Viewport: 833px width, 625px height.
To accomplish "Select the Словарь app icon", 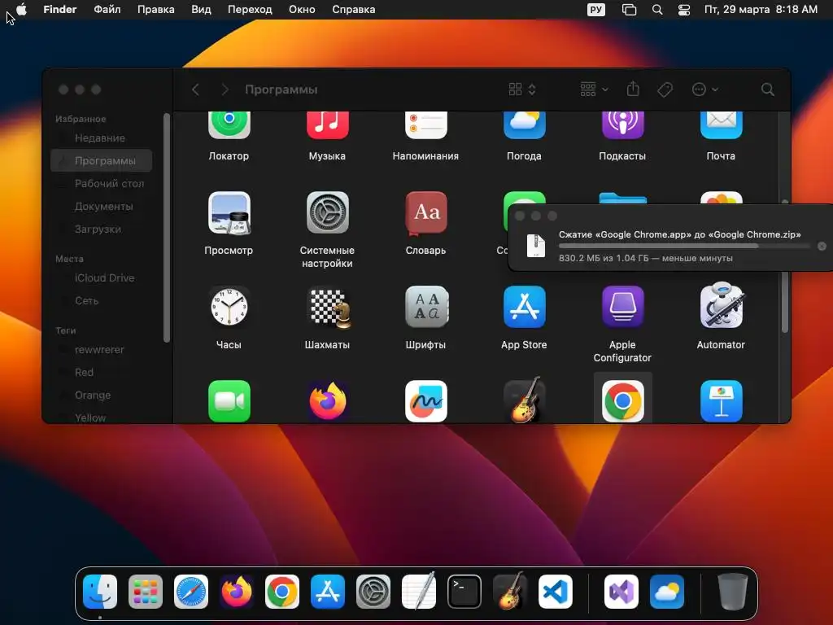I will 425,212.
